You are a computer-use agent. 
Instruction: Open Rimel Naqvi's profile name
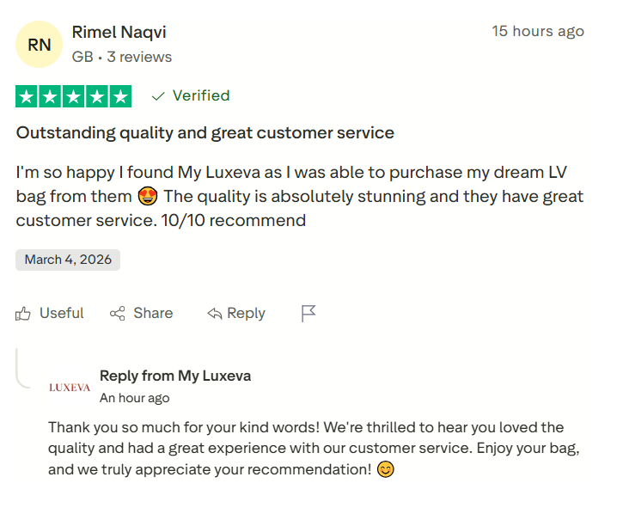pyautogui.click(x=119, y=33)
